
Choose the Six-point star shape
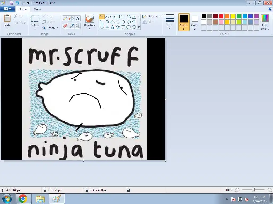pyautogui.click(x=118, y=27)
